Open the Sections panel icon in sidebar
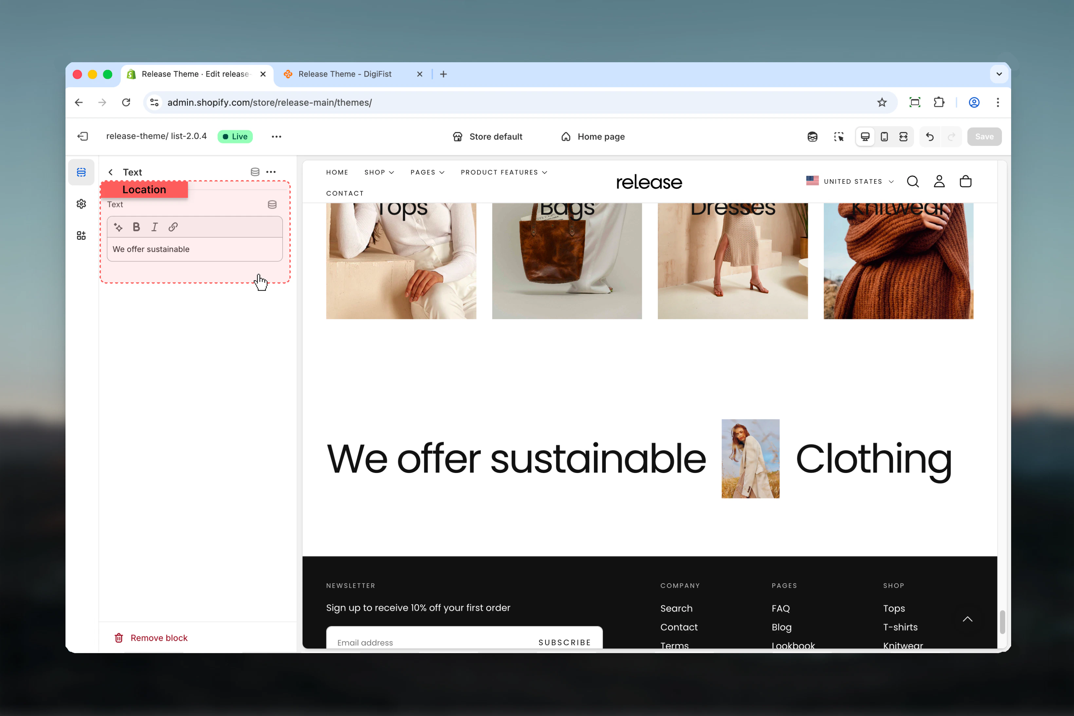 [x=81, y=172]
